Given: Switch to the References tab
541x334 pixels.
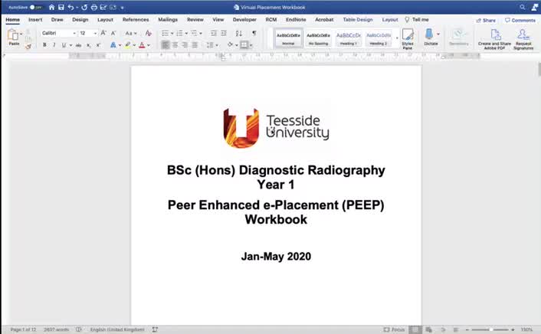Looking at the screenshot, I should point(136,20).
